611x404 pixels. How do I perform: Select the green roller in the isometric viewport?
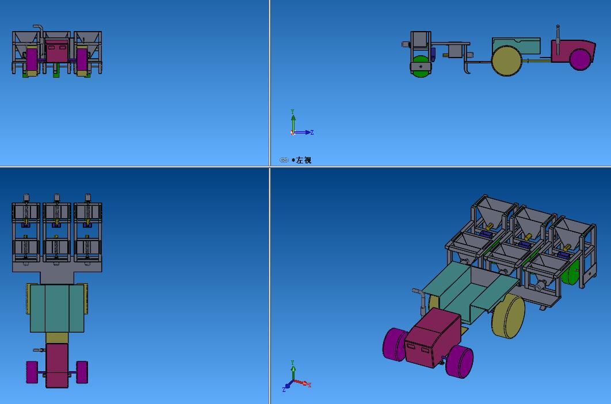[x=571, y=273]
